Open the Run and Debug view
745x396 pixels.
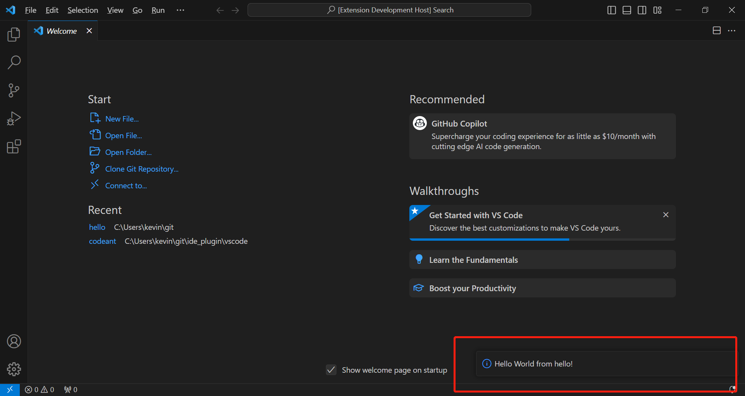tap(14, 118)
